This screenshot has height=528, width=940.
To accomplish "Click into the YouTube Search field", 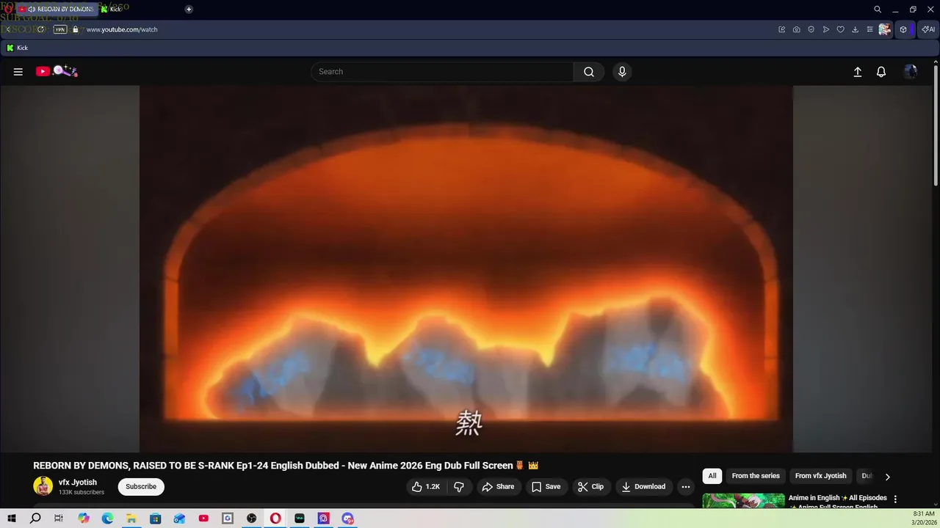I will point(442,72).
